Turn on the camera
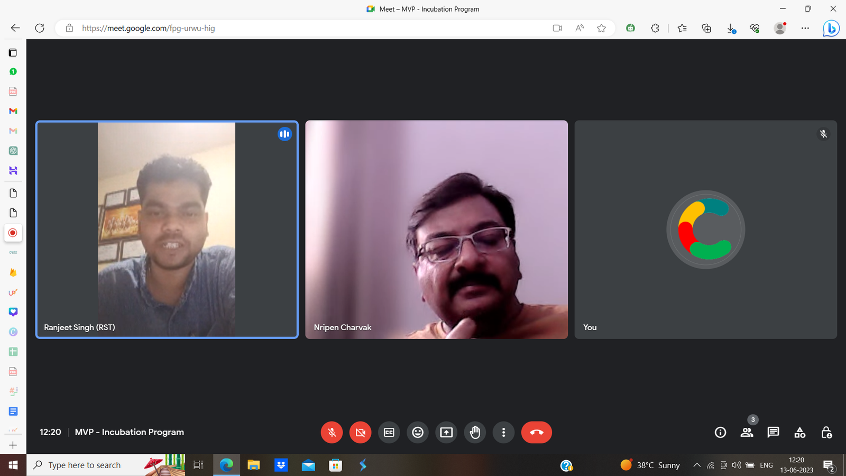846x476 pixels. [x=360, y=432]
